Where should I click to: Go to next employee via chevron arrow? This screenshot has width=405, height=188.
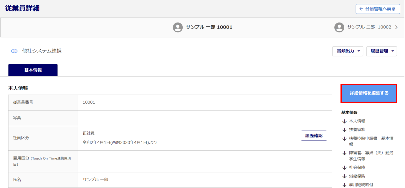[396, 27]
